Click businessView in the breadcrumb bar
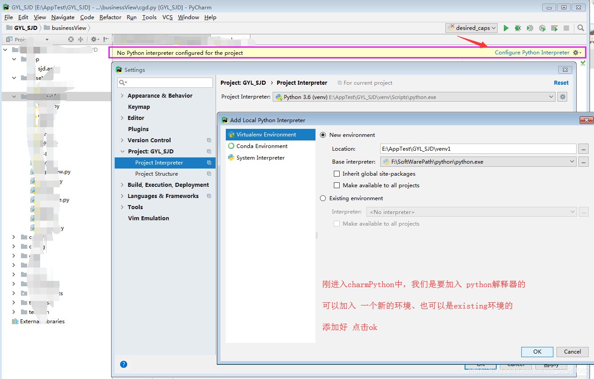The height and width of the screenshot is (379, 594). (65, 28)
